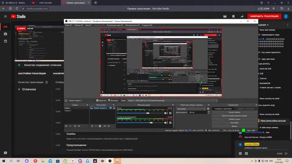Remove selected scene with minus icon
Image resolution: width=292 pixels, height=164 pixels.
pos(70,126)
